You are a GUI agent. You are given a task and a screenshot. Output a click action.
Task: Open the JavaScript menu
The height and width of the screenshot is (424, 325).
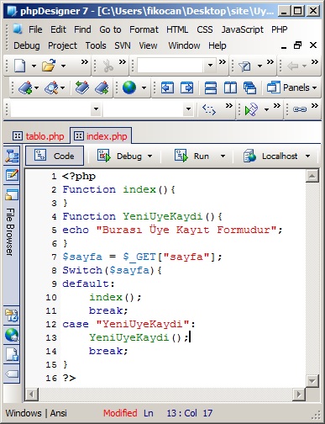coord(243,29)
